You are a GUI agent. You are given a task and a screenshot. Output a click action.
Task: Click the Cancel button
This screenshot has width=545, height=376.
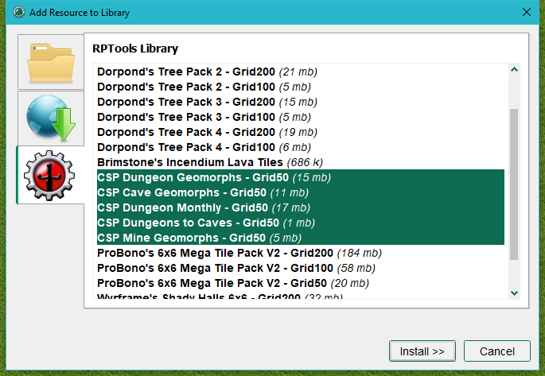point(497,351)
